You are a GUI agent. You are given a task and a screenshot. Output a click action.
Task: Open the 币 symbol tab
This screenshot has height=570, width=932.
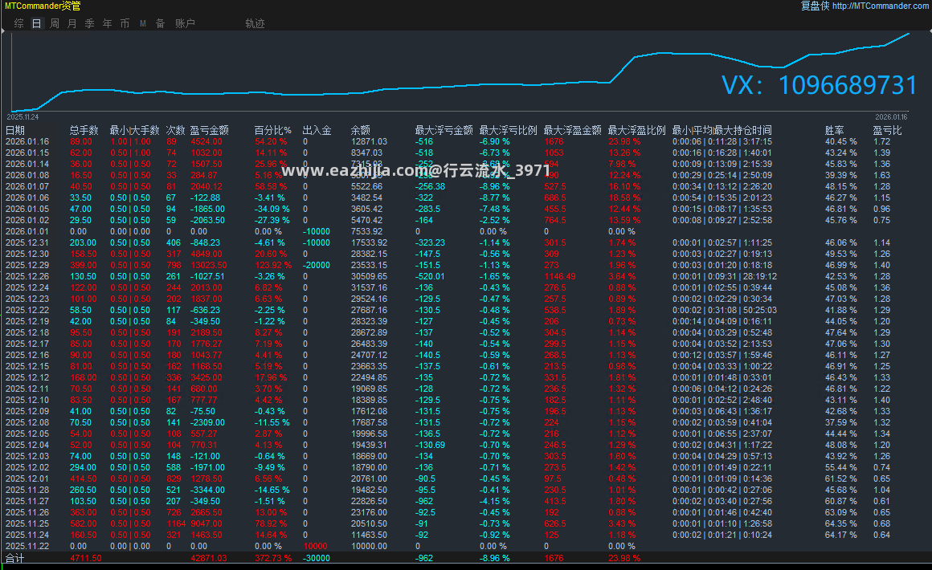[x=125, y=23]
